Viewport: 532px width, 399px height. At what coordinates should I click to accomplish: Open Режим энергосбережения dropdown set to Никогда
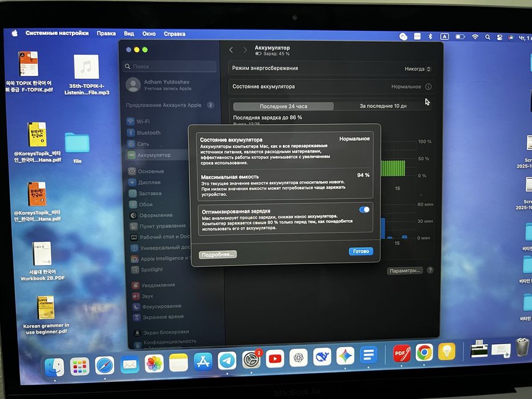[x=417, y=69]
